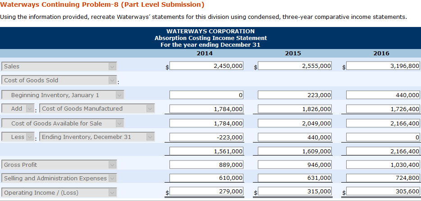Open the Gross Profit dropdown
The height and width of the screenshot is (201, 421).
[59, 165]
